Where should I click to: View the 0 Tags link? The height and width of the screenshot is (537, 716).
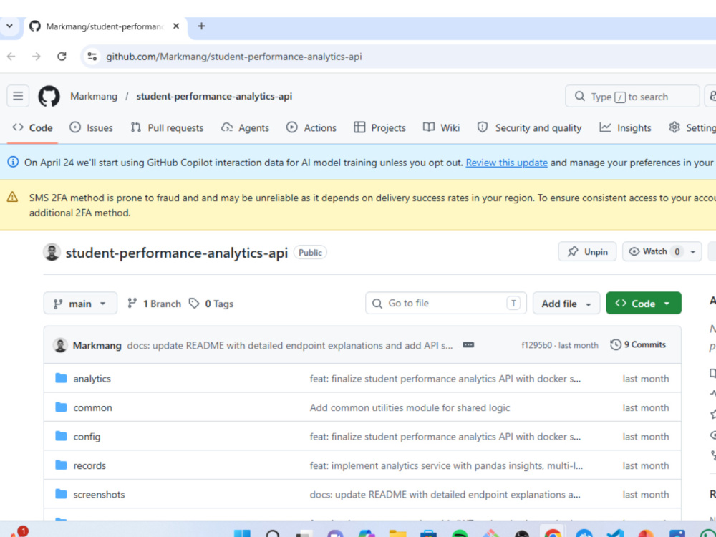pyautogui.click(x=211, y=304)
